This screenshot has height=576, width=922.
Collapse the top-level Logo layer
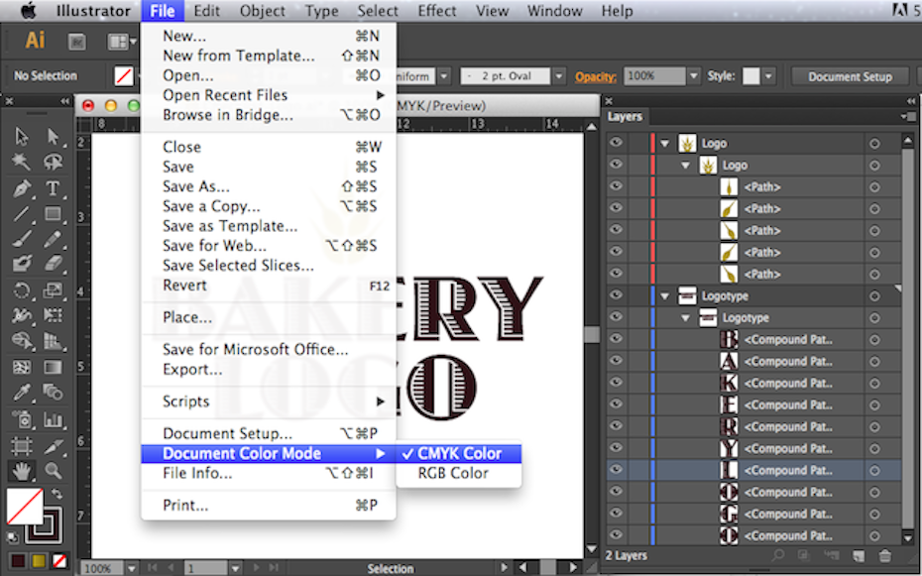pos(665,144)
